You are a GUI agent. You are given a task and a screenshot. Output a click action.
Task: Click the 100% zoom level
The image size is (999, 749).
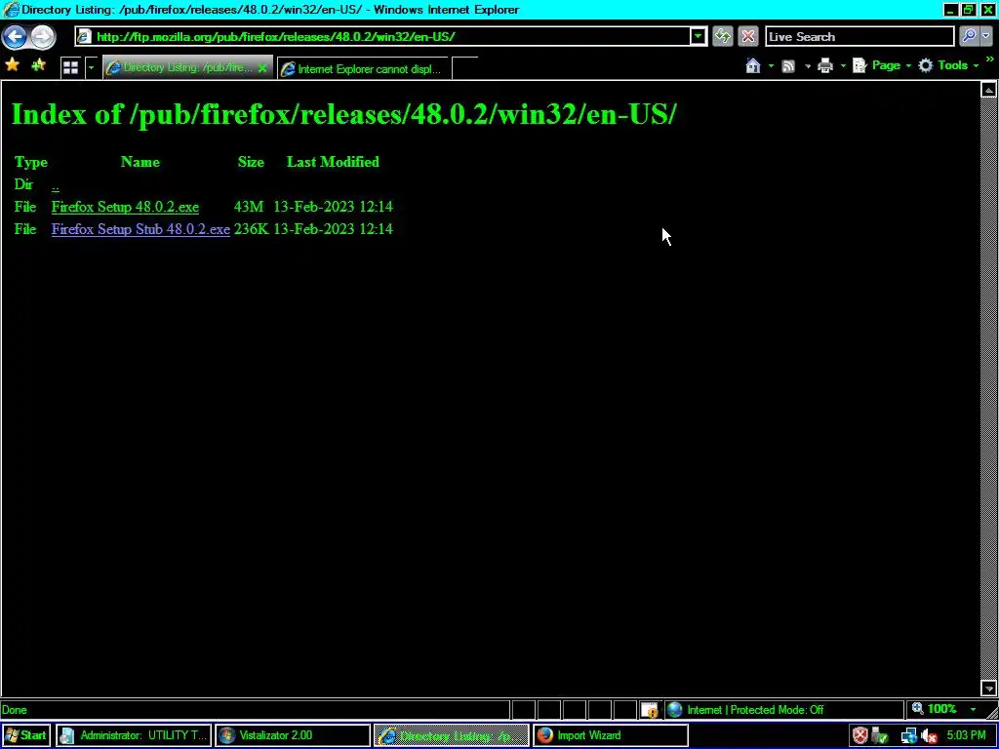pos(941,709)
